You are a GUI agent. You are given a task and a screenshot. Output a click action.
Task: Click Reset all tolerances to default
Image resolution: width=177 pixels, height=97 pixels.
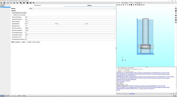point(19,13)
